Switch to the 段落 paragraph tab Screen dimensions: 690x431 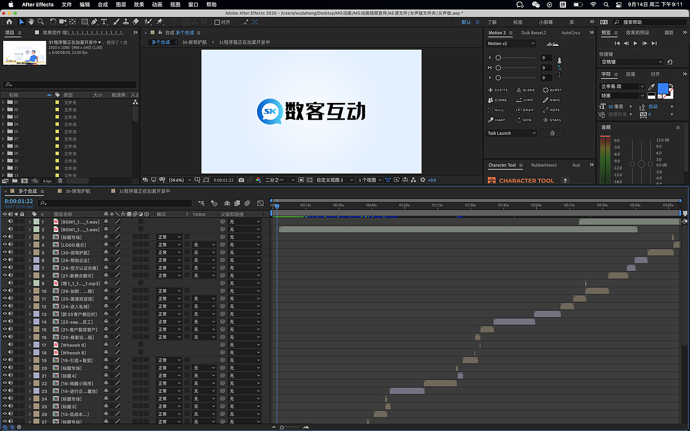pyautogui.click(x=631, y=74)
